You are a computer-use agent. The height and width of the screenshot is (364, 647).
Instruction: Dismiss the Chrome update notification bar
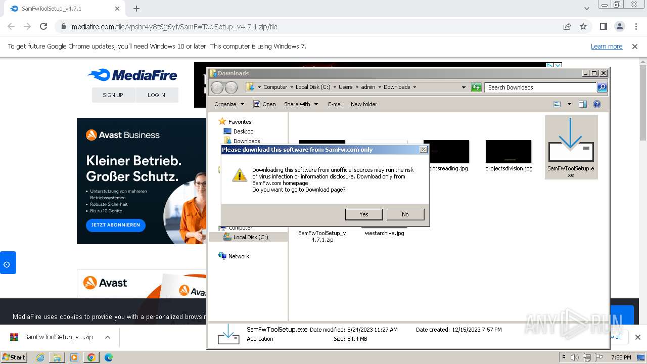pyautogui.click(x=635, y=47)
